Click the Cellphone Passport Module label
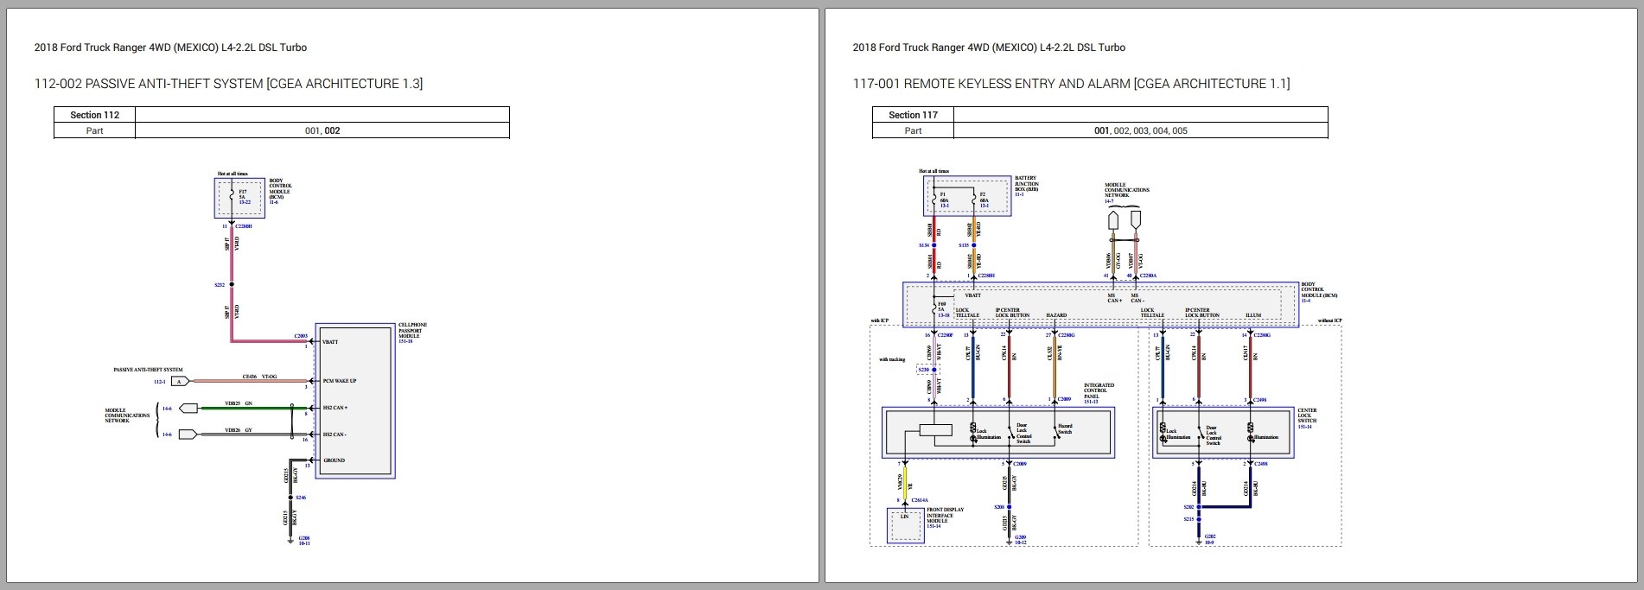The image size is (1644, 590). coord(412,331)
